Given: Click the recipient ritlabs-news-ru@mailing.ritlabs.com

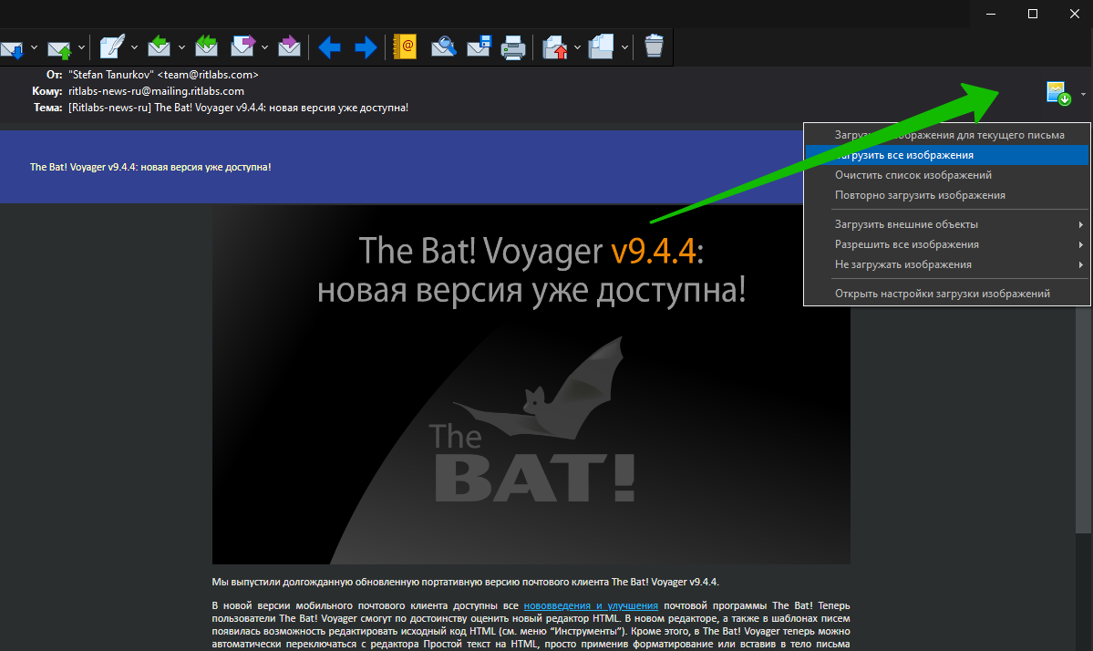Looking at the screenshot, I should click(x=156, y=91).
